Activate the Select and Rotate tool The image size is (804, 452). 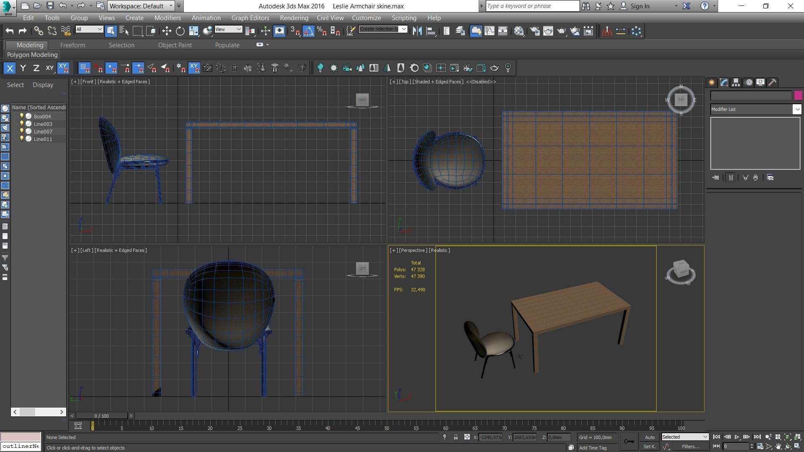click(x=180, y=31)
